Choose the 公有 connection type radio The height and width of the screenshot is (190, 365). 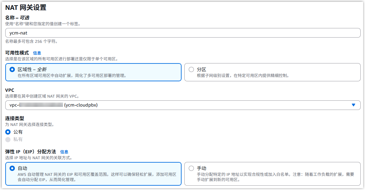(8, 132)
